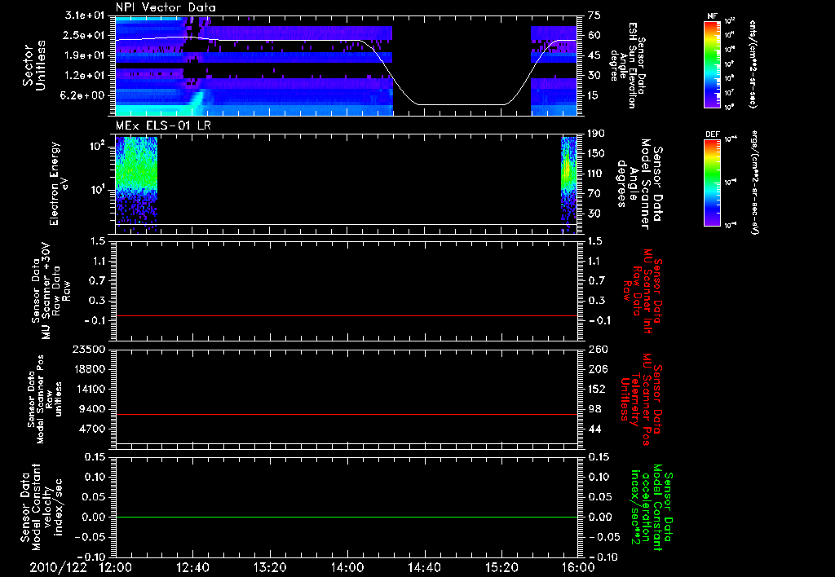Click the Electron Energy eV axis label
The image size is (835, 577).
[x=59, y=183]
